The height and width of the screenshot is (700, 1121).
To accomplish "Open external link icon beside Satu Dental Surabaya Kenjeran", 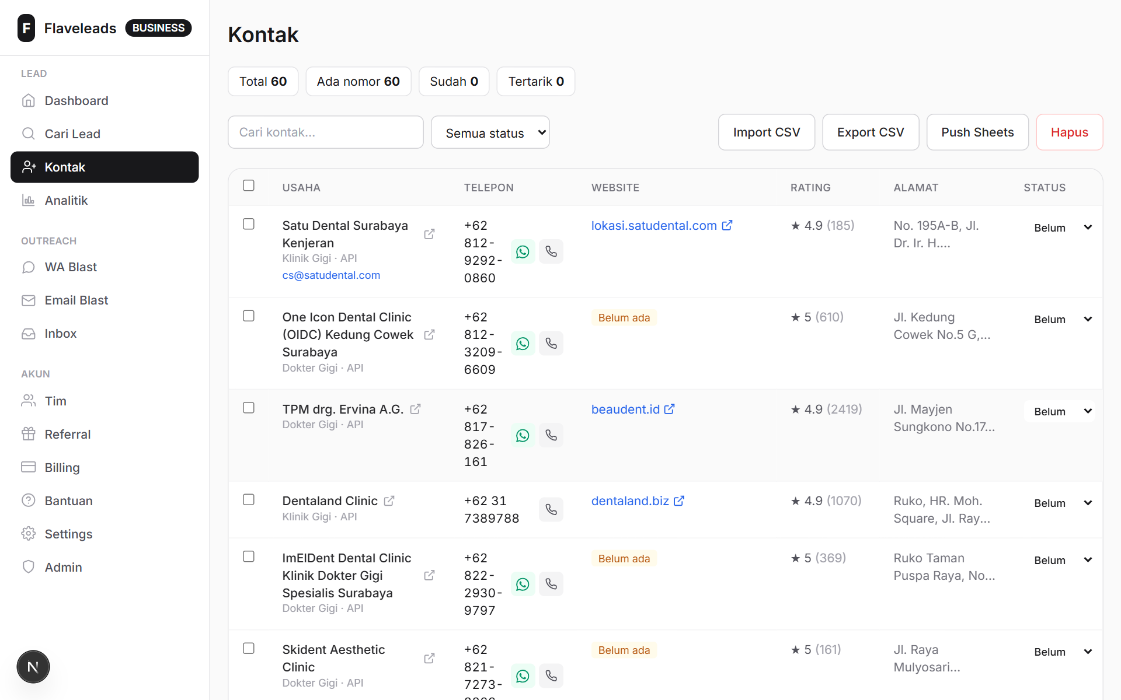I will [x=429, y=234].
